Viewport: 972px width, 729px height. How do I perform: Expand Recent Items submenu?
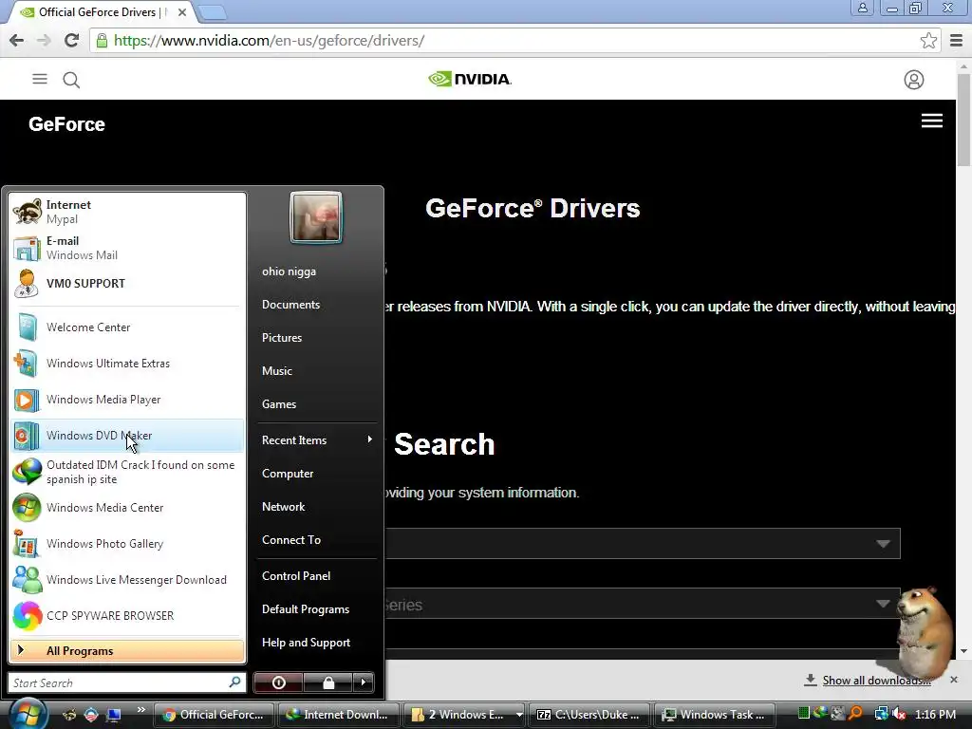[x=317, y=440]
